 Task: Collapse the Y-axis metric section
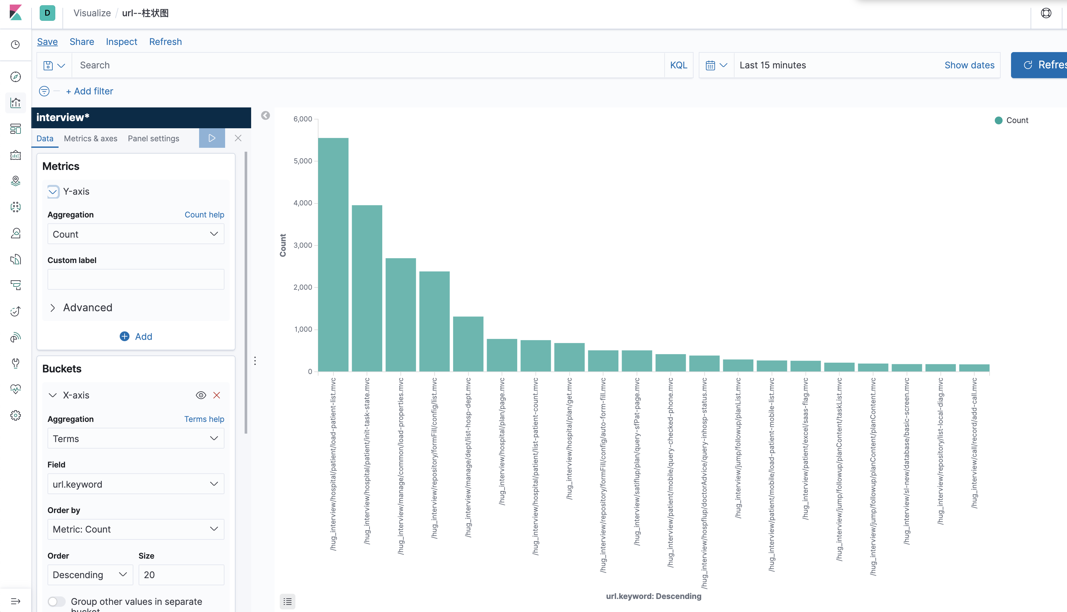53,192
